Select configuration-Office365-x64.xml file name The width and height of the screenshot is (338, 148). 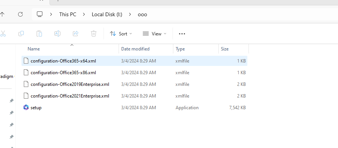click(63, 61)
